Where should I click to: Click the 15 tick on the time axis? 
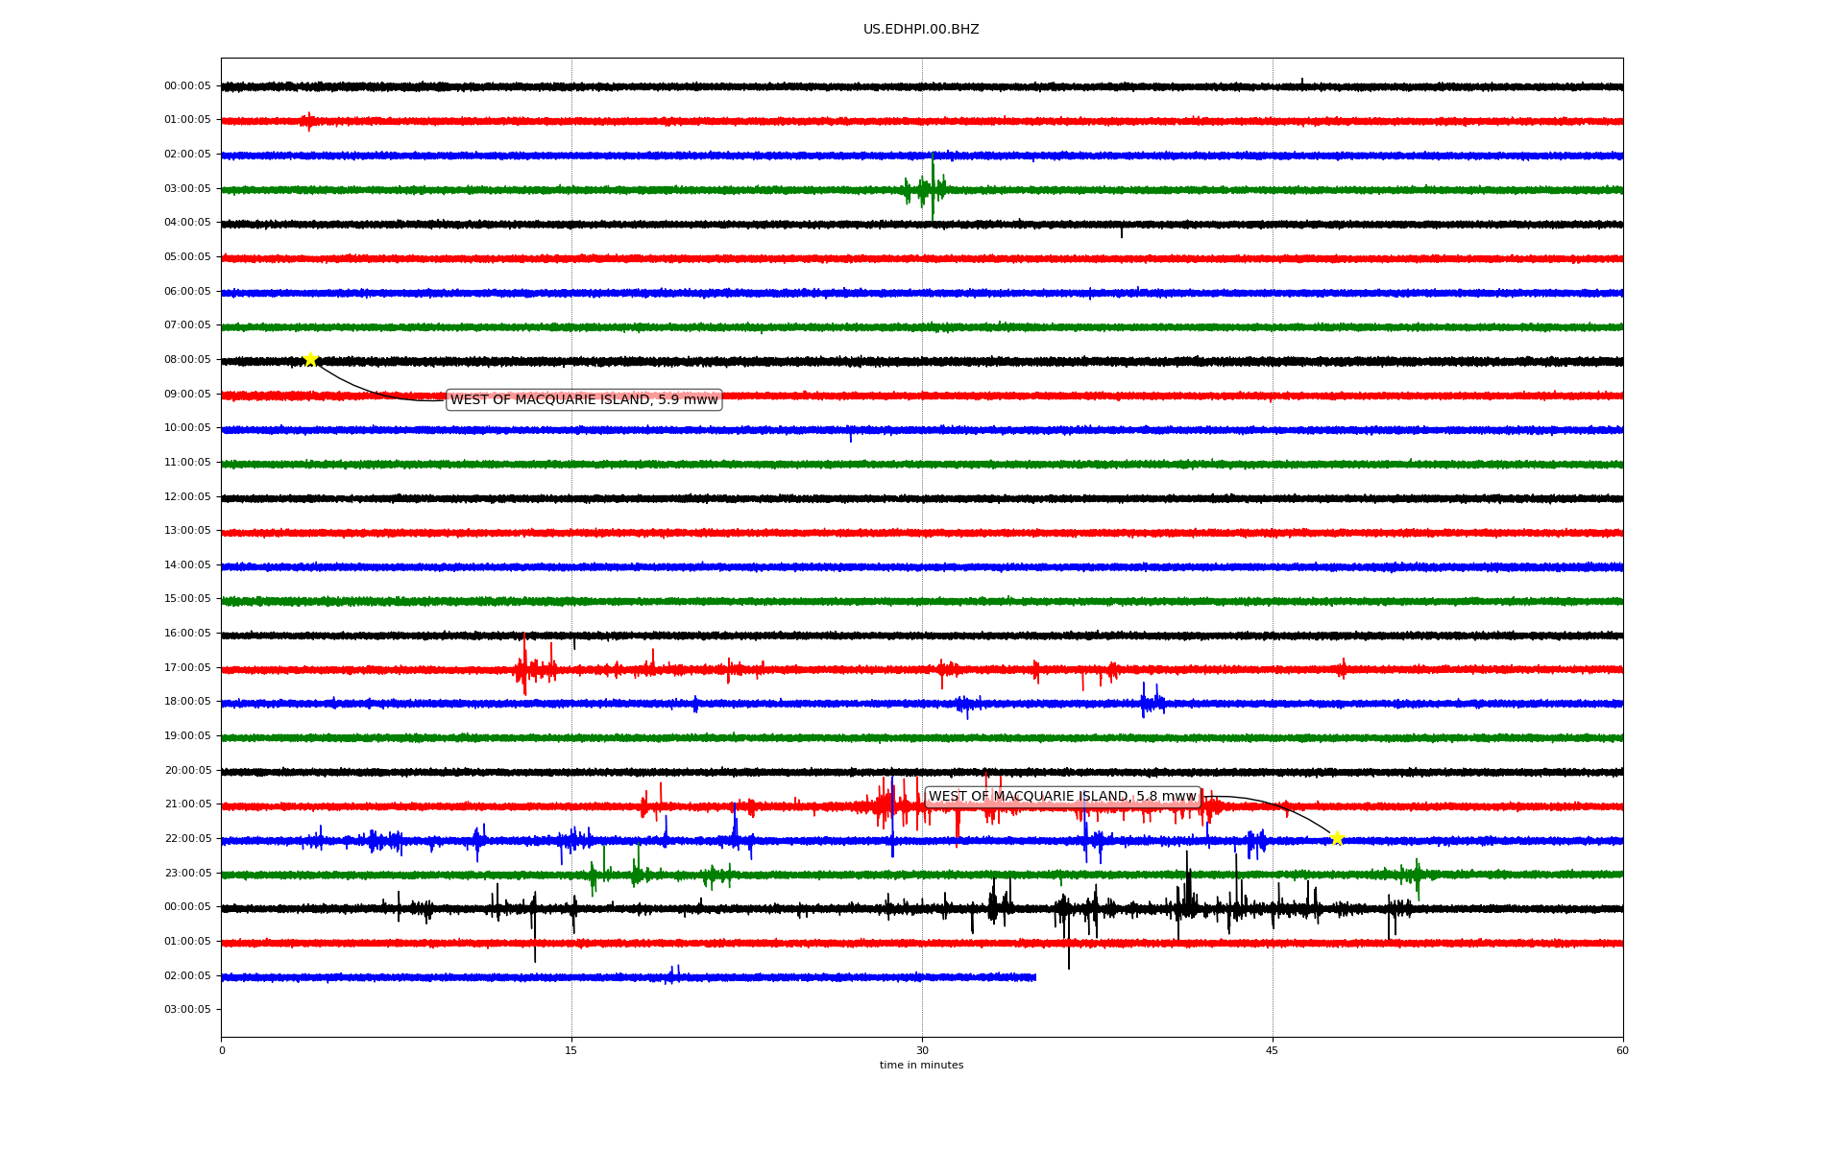[x=571, y=1050]
